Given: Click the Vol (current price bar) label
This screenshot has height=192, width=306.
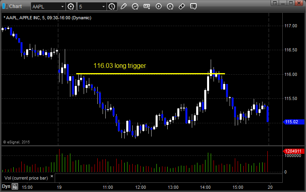Looking at the screenshot, I should 26,178.
